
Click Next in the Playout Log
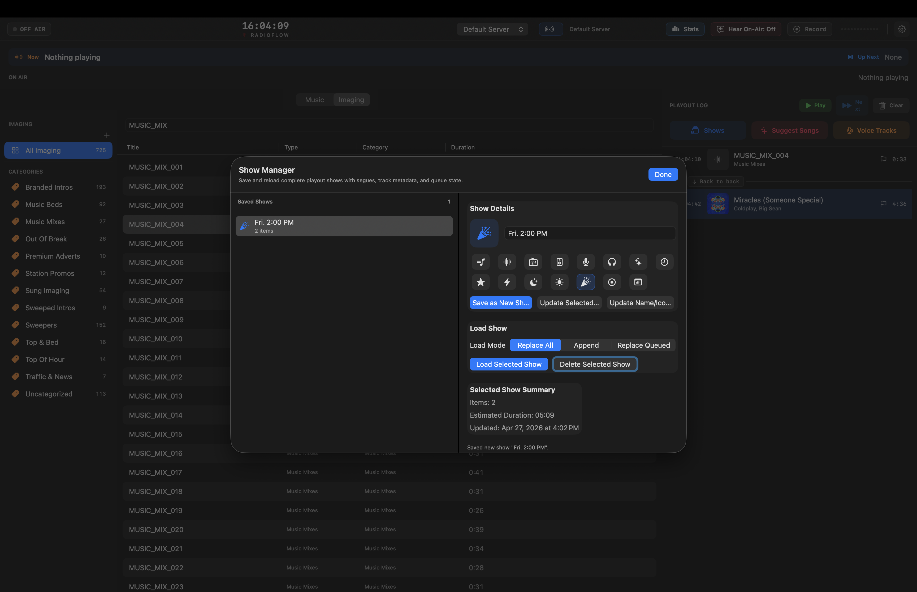[852, 105]
